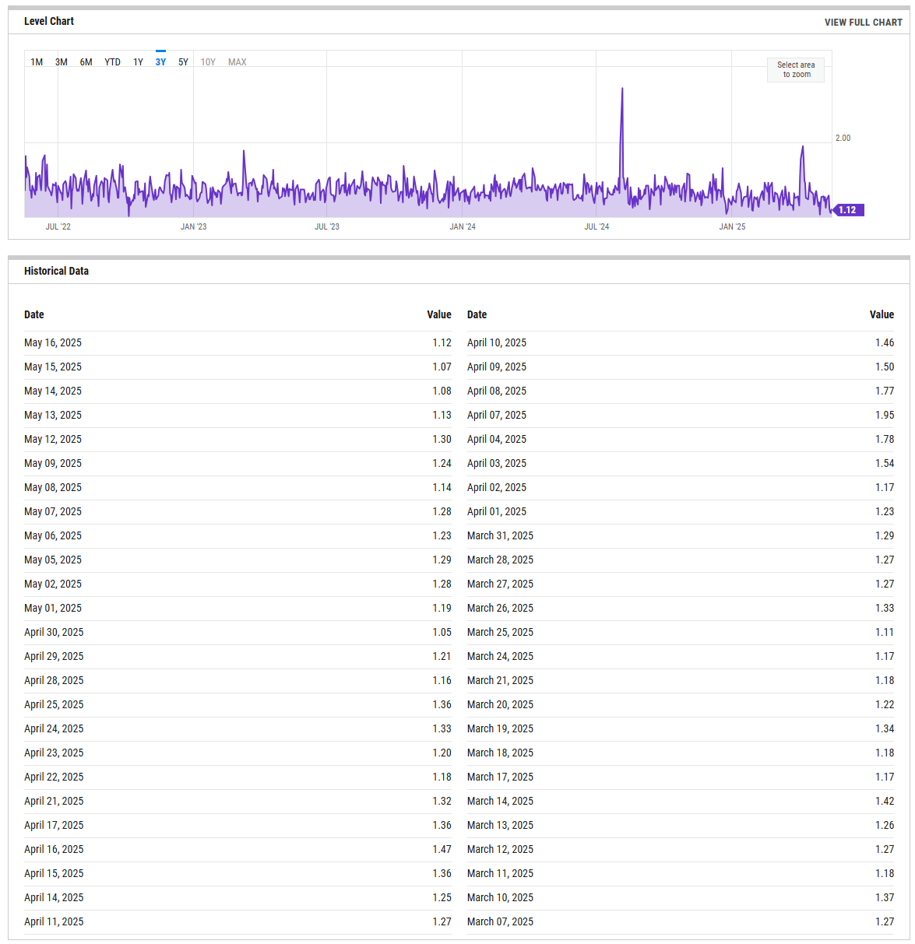Click the July 2024 spike on the chart
The height and width of the screenshot is (944, 915).
622,89
